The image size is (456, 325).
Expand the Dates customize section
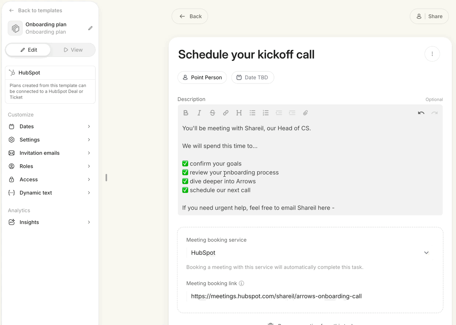pos(50,126)
